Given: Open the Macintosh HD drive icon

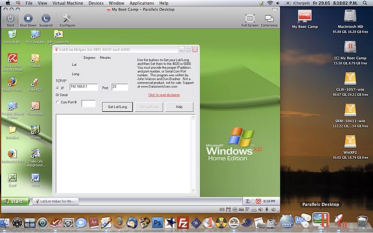Looking at the screenshot, I should (x=350, y=16).
